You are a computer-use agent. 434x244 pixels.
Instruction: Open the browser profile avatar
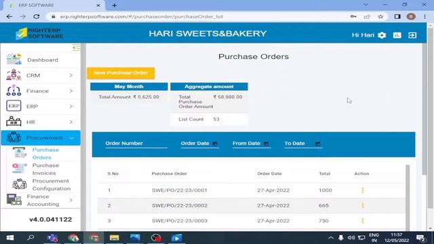pyautogui.click(x=411, y=16)
